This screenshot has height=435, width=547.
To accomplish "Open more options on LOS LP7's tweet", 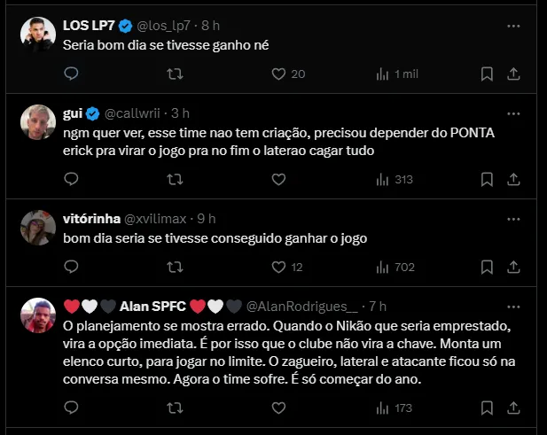I will tap(513, 27).
